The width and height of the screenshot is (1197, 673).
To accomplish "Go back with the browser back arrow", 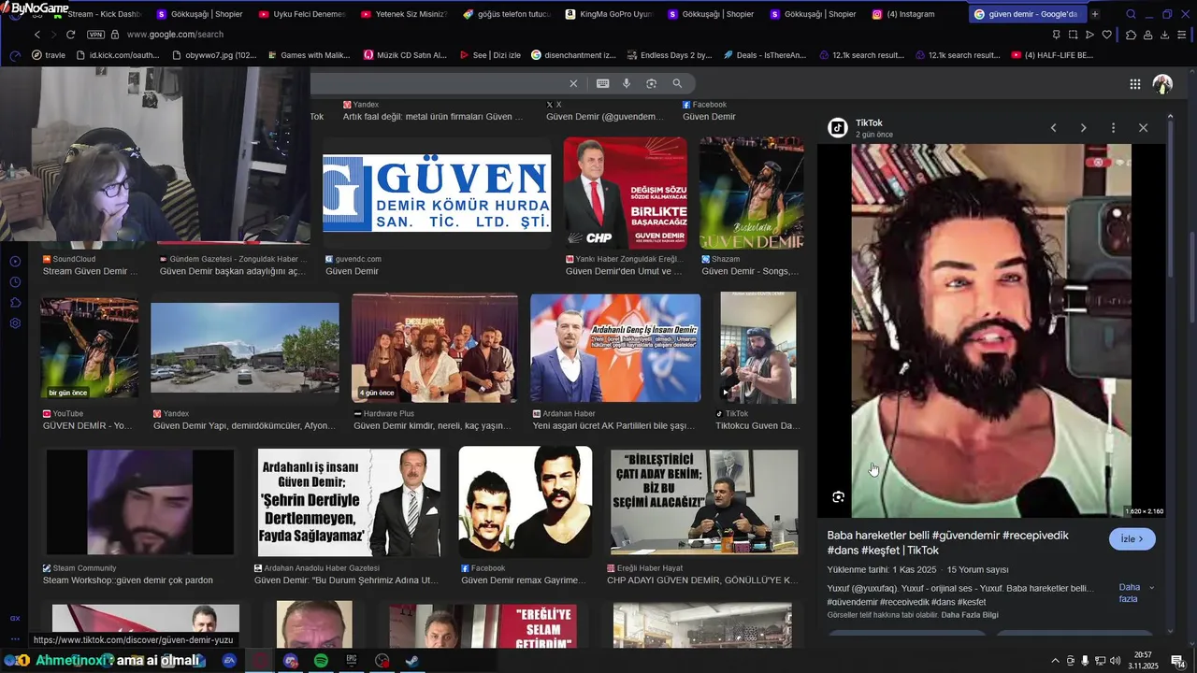I will pos(37,35).
